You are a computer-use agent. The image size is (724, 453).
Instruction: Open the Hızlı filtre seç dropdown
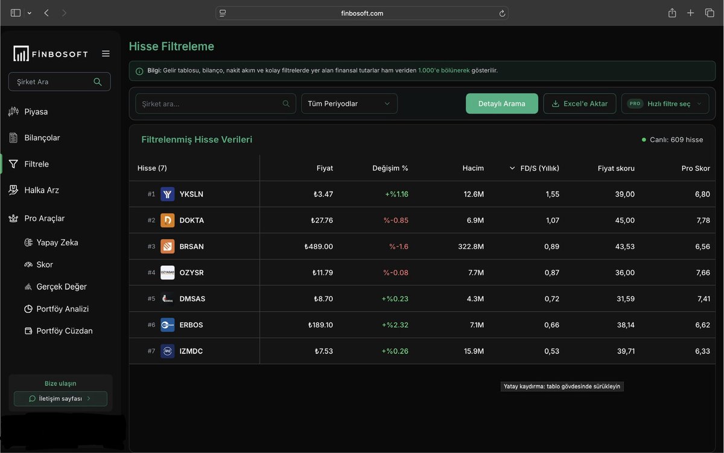[x=665, y=103]
